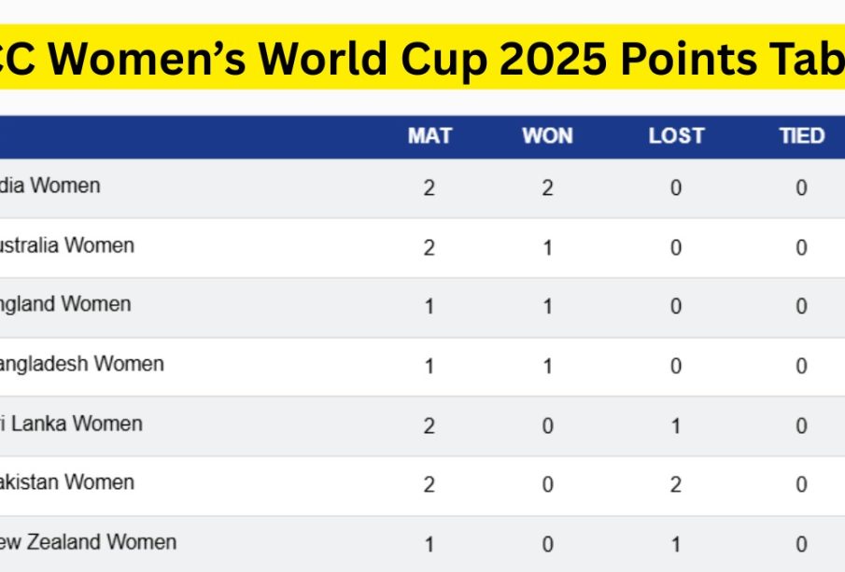Open the Australia Women team row

(67, 245)
